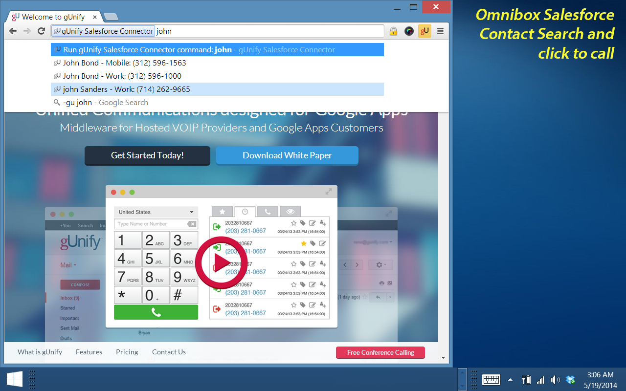Click the page scrollbar down arrow
626x391 pixels.
443,357
